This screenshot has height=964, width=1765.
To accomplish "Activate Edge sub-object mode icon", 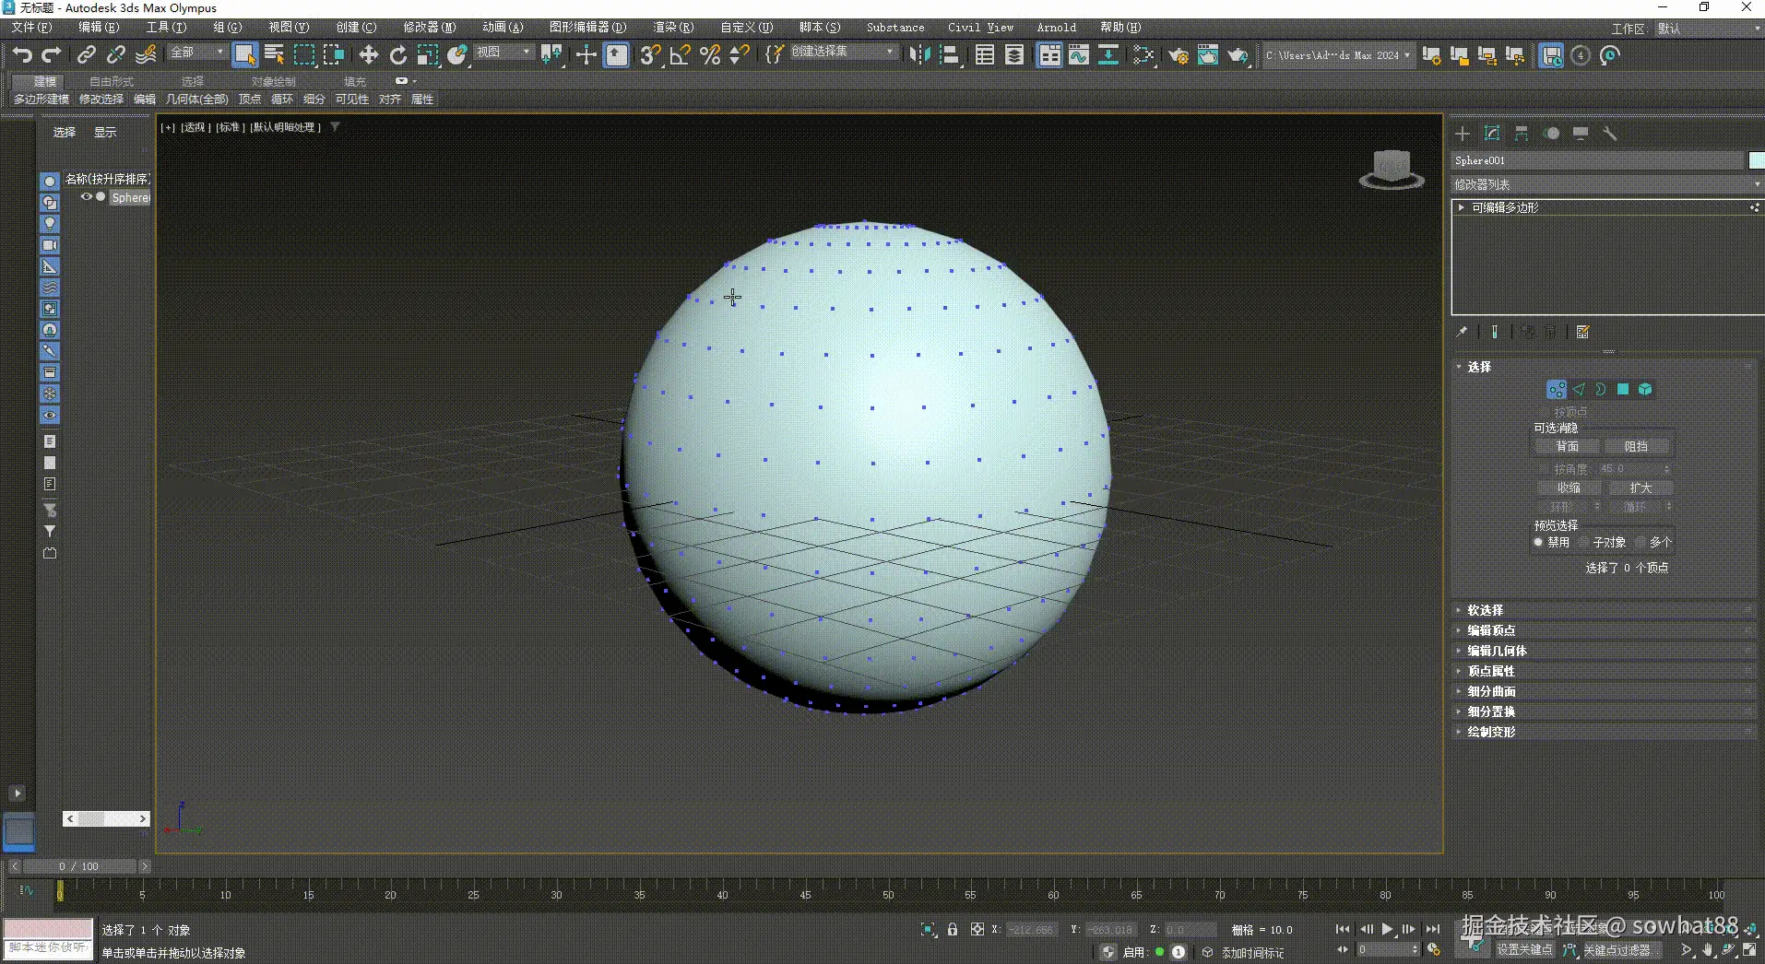I will pos(1580,389).
